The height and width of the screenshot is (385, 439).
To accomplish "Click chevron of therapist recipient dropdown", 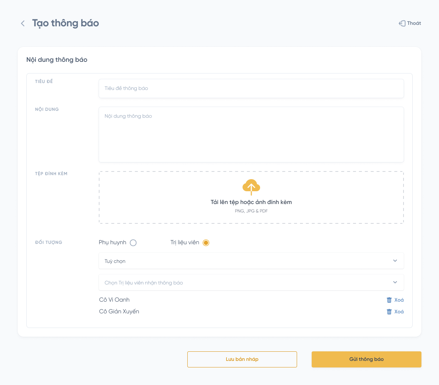I will coord(395,283).
